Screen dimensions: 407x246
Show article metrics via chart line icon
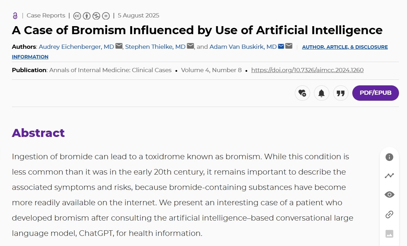pyautogui.click(x=389, y=176)
